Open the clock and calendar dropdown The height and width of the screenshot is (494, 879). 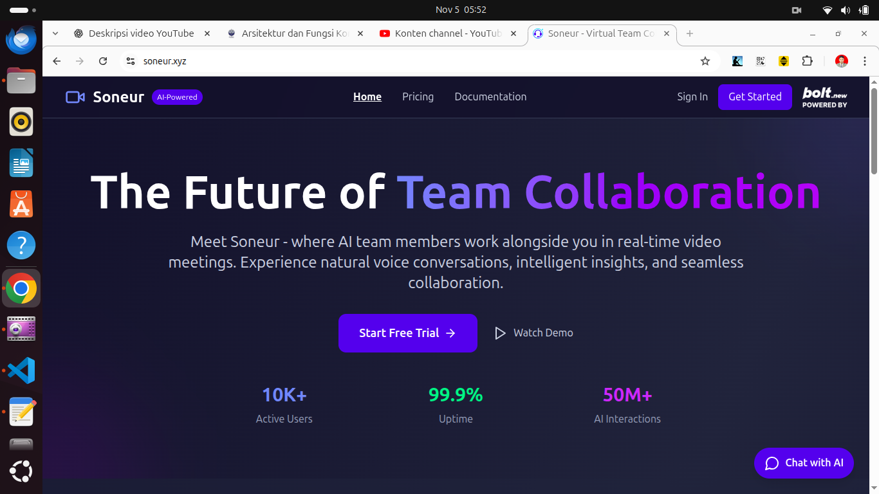[460, 10]
